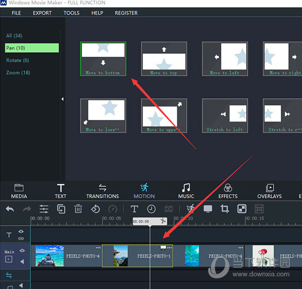Click the monitor screen icon
302x289 pixels.
208,209
